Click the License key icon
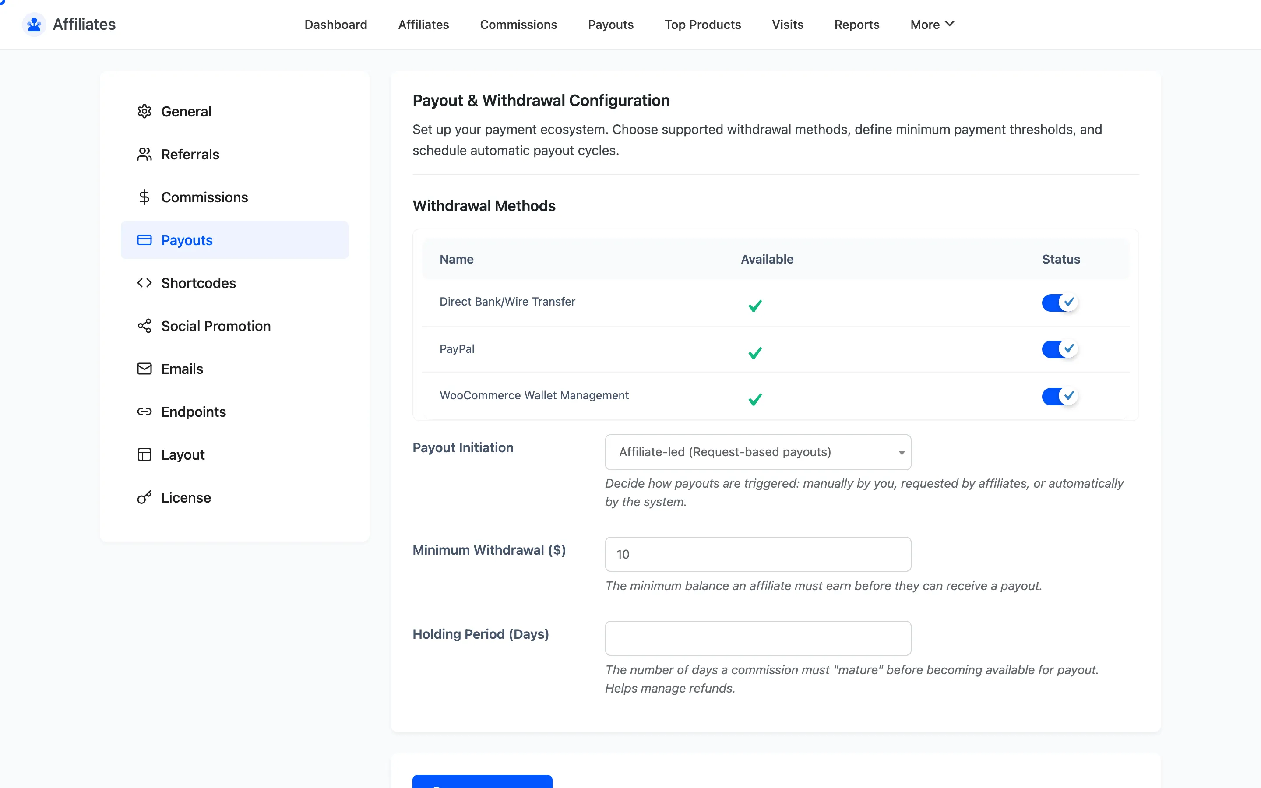1261x788 pixels. point(144,498)
